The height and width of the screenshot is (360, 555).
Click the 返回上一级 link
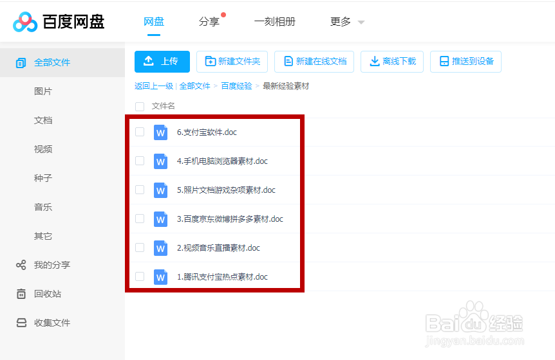(x=154, y=86)
